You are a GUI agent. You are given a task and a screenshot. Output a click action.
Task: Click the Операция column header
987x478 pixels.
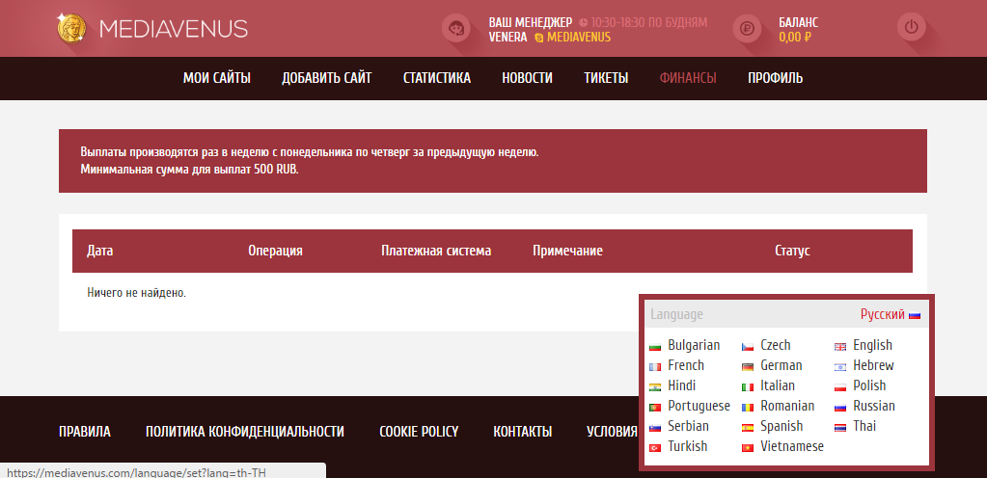(275, 251)
